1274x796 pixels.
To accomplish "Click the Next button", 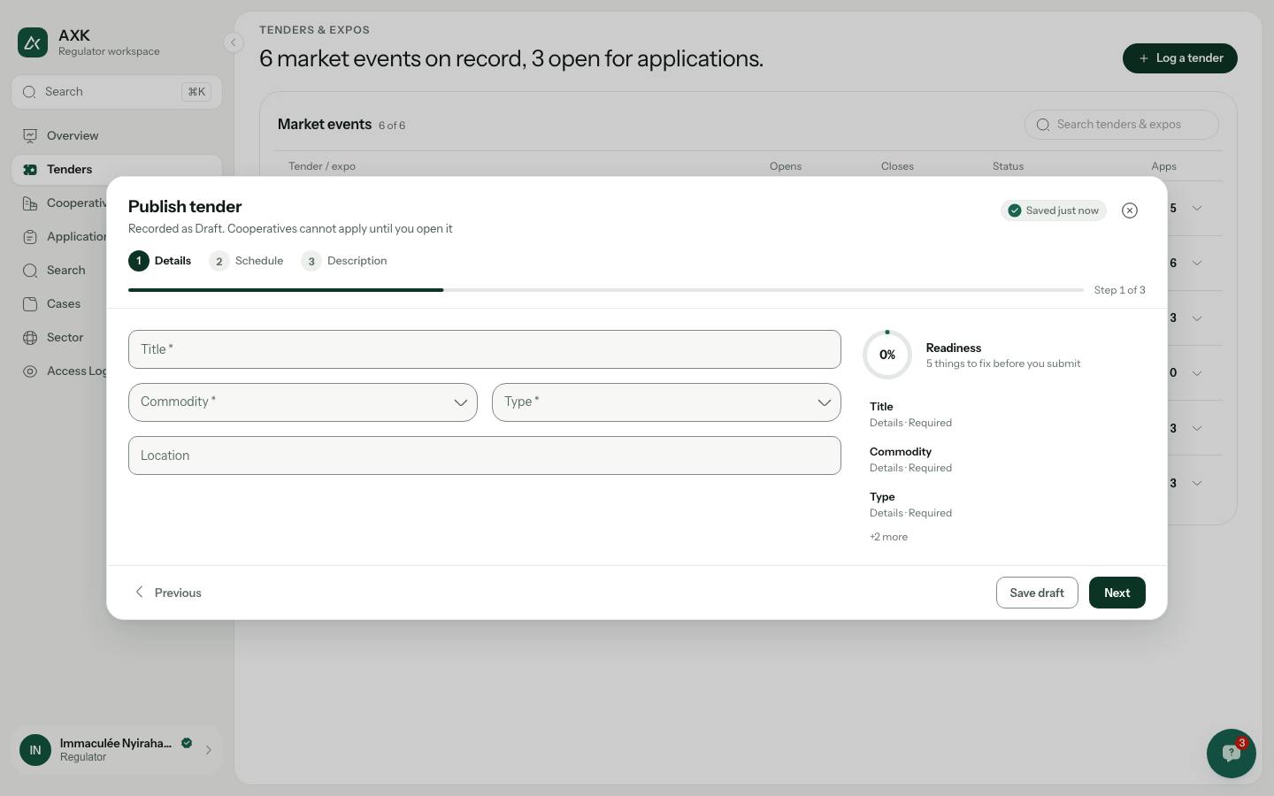I will [x=1117, y=593].
